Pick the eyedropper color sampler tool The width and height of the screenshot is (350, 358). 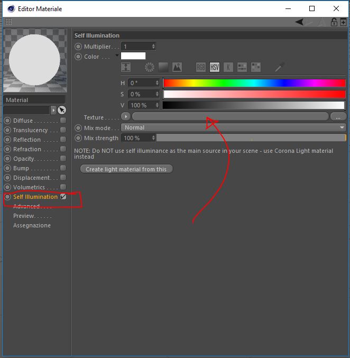pyautogui.click(x=280, y=67)
